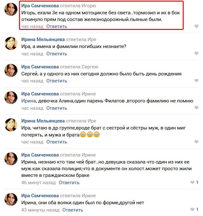Reply to the comment with crying emojis
Screen dimensions: 203x216
(57, 142)
